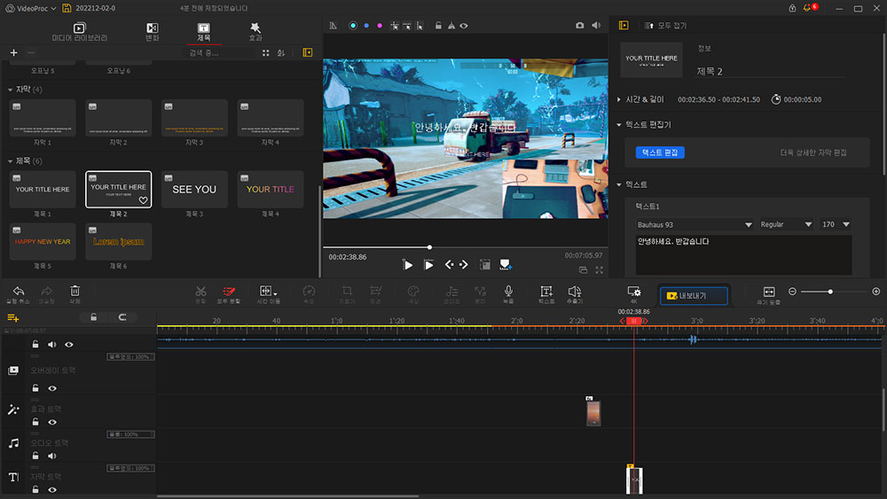This screenshot has height=499, width=887.
Task: Click the previous frame arrow button
Action: 449,264
